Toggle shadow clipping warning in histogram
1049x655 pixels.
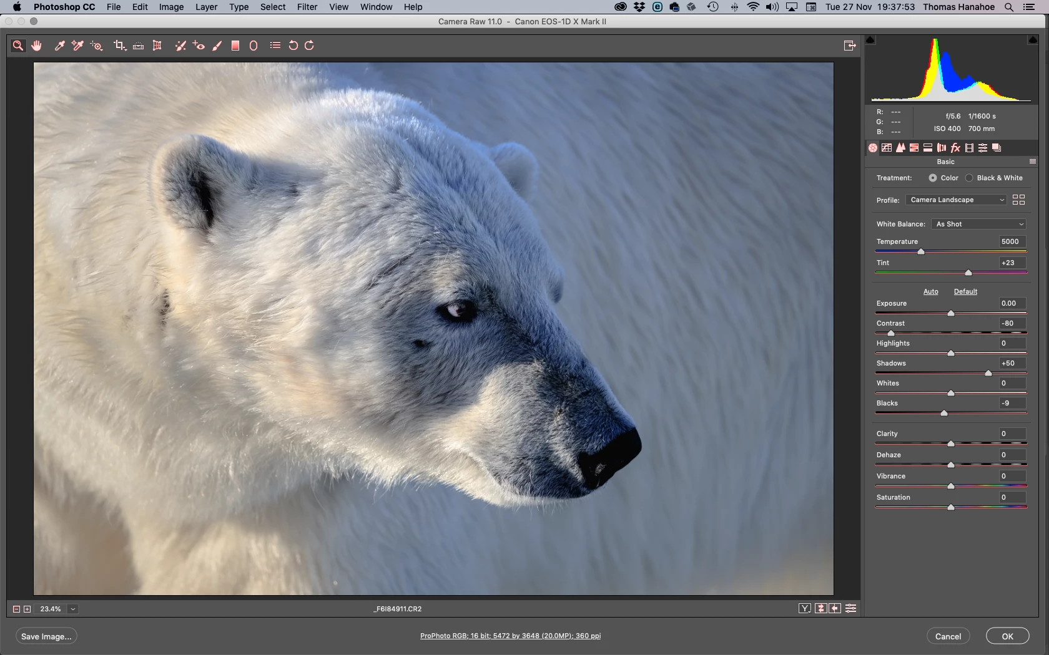point(870,40)
